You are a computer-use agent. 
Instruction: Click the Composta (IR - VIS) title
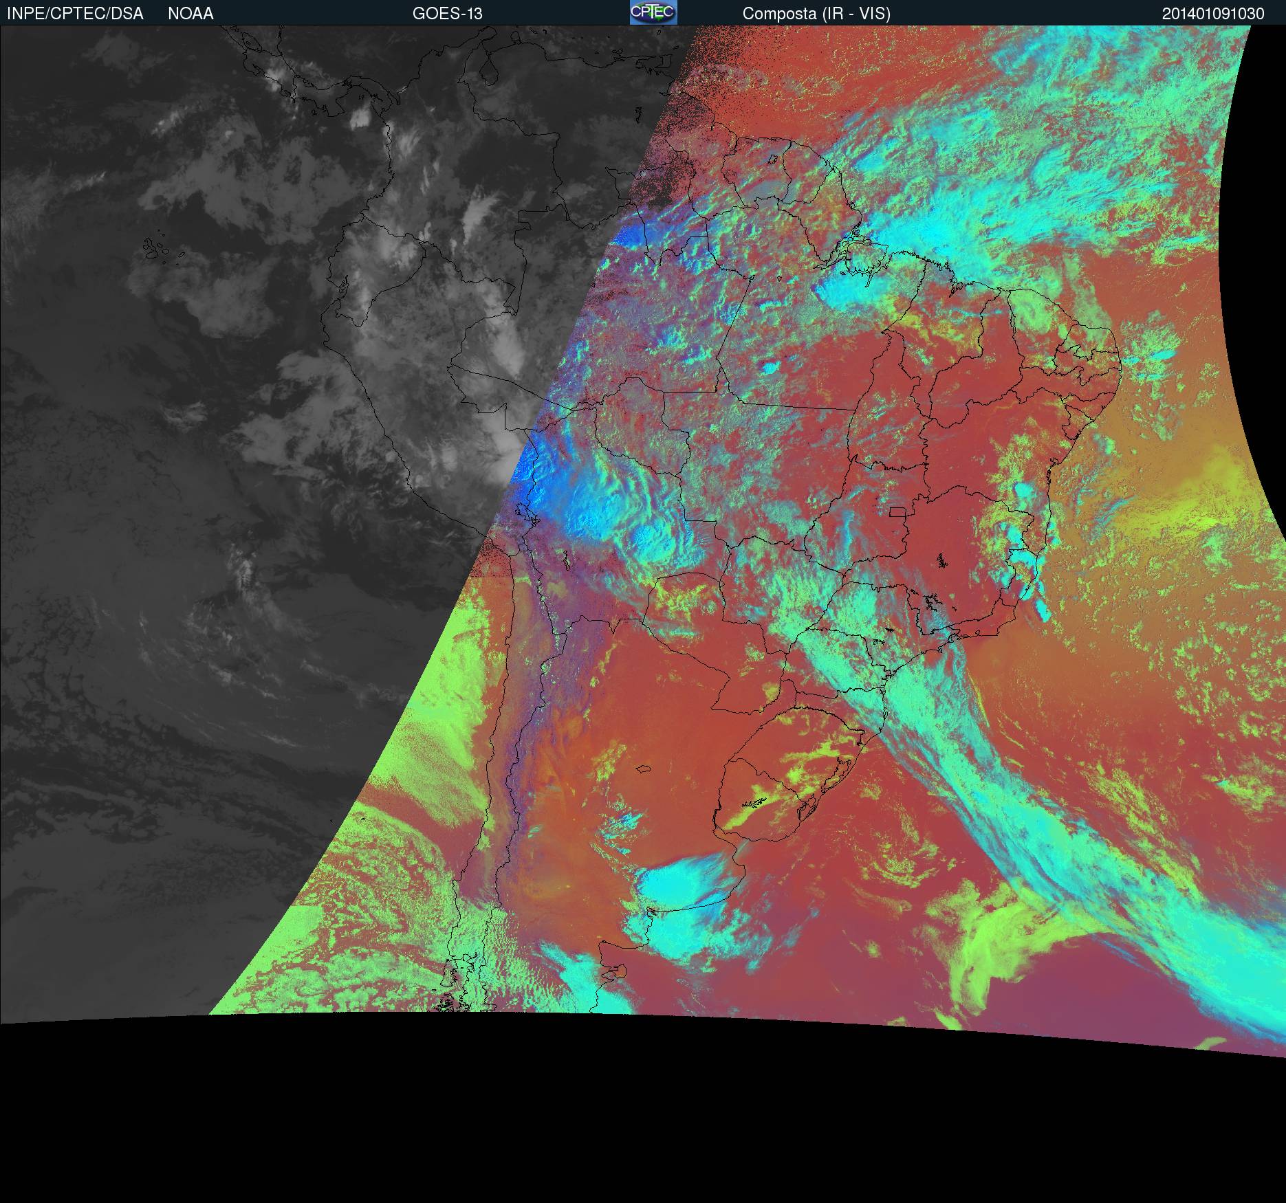pyautogui.click(x=816, y=14)
